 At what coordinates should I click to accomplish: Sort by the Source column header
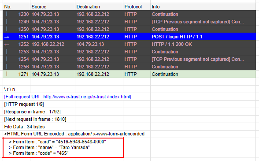coord(39,7)
